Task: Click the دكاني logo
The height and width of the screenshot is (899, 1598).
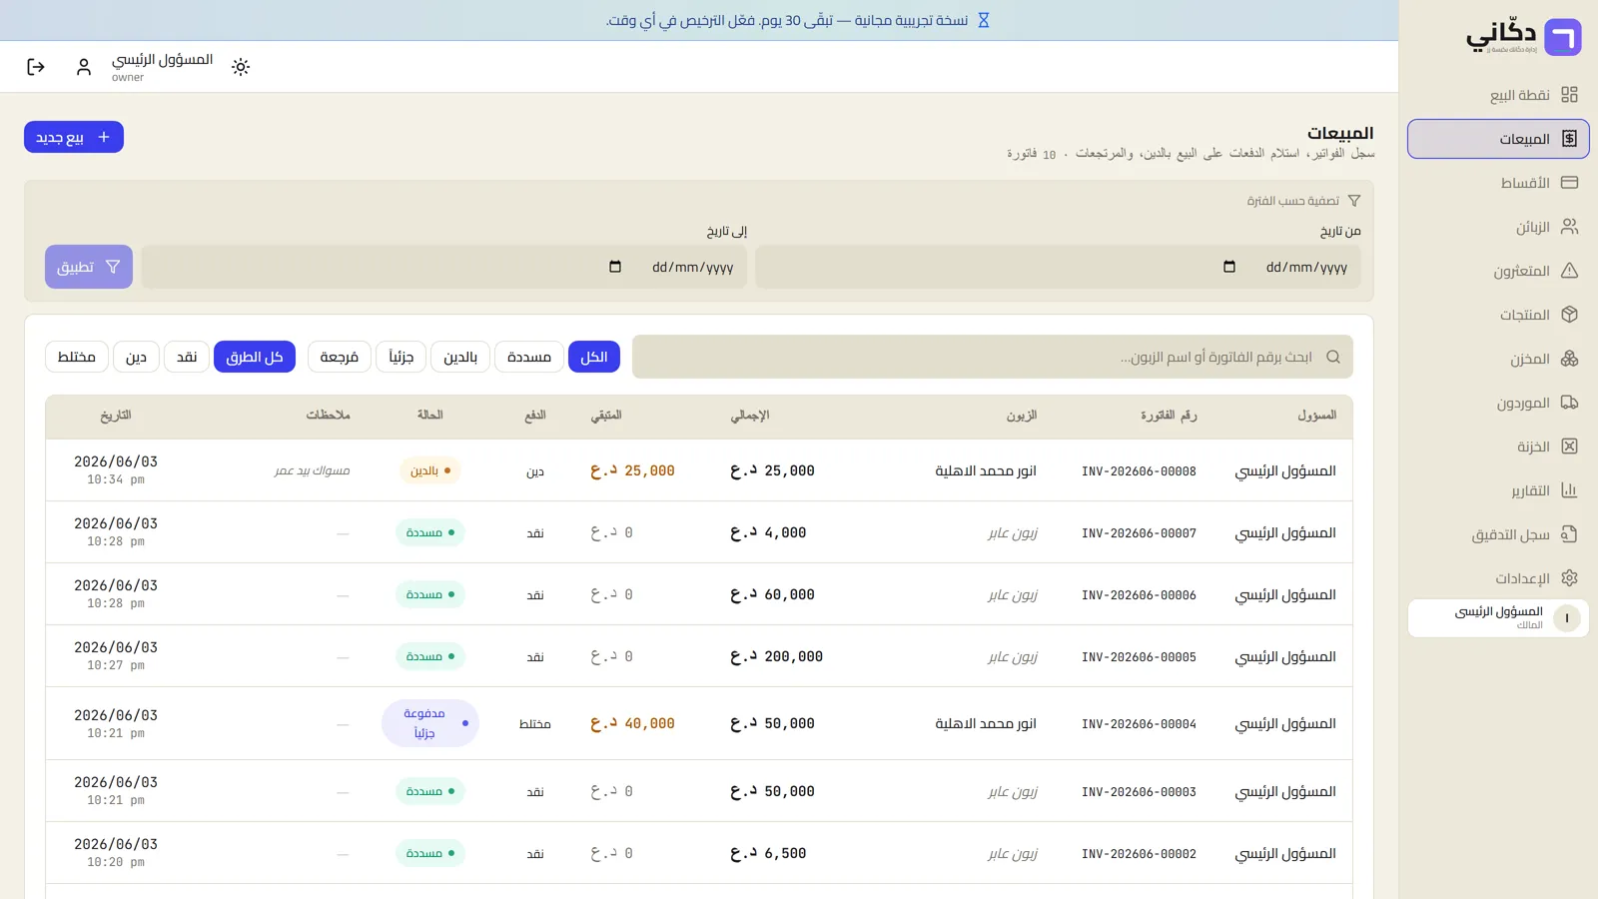Action: [x=1524, y=37]
